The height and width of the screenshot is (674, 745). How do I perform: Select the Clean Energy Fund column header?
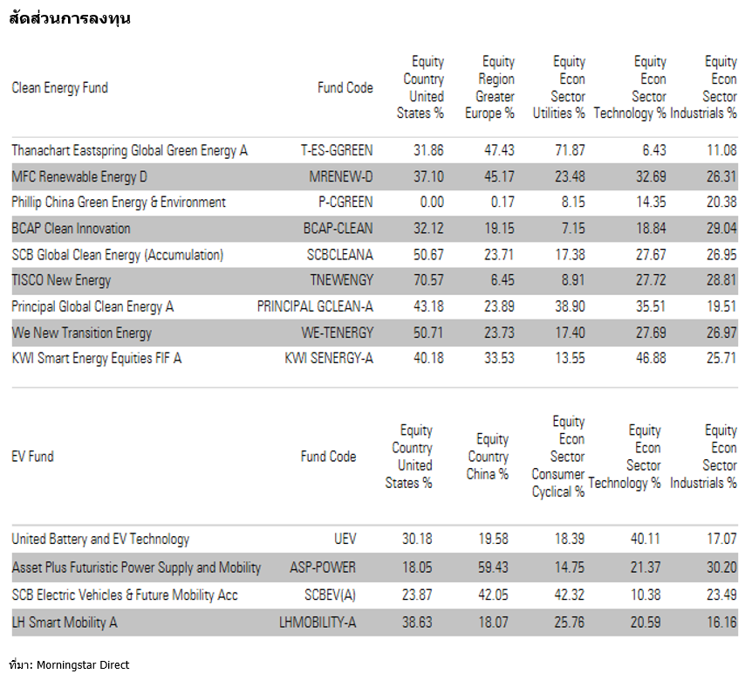60,87
